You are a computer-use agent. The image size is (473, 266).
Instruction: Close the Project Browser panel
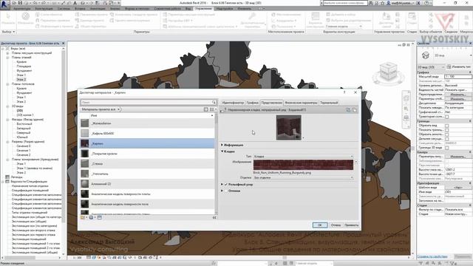pyautogui.click(x=63, y=44)
